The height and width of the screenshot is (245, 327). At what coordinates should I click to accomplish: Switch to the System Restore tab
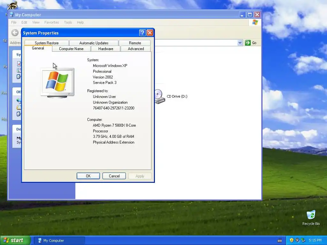point(47,43)
